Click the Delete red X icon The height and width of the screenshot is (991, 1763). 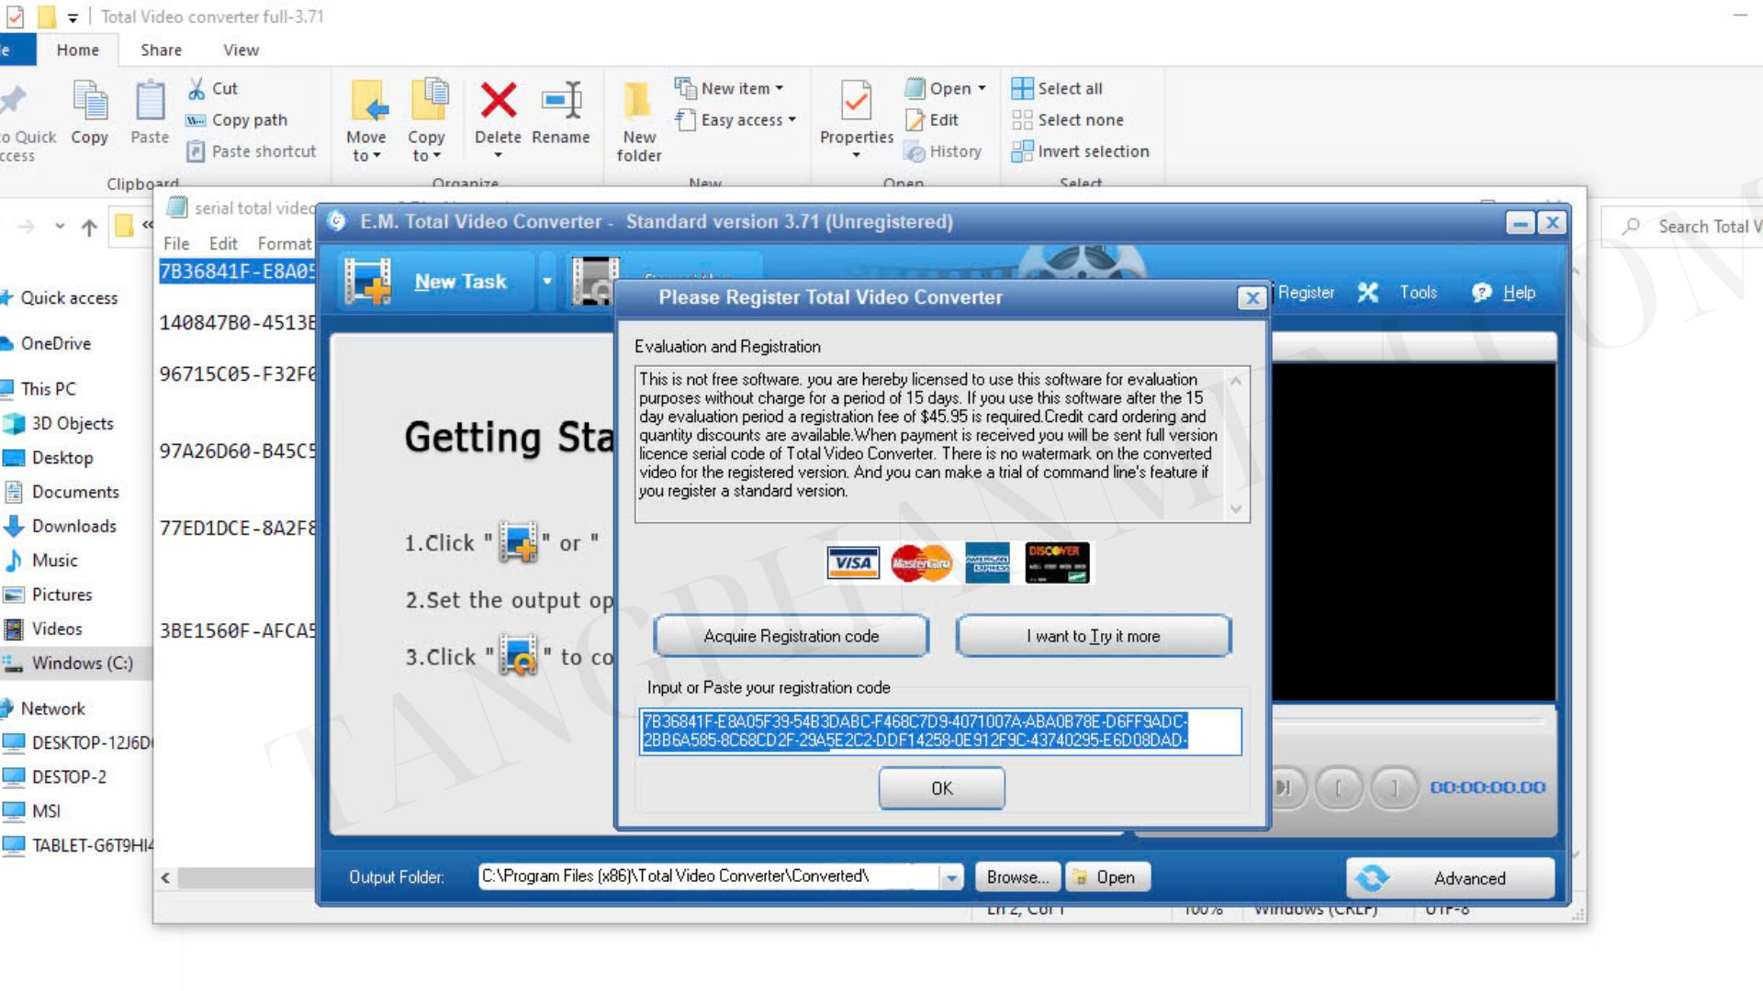coord(498,101)
